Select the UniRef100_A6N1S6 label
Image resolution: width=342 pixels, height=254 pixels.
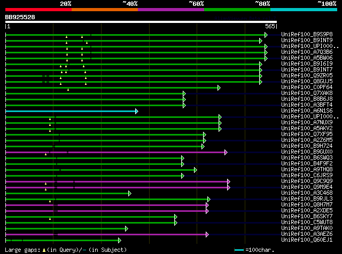pyautogui.click(x=307, y=111)
